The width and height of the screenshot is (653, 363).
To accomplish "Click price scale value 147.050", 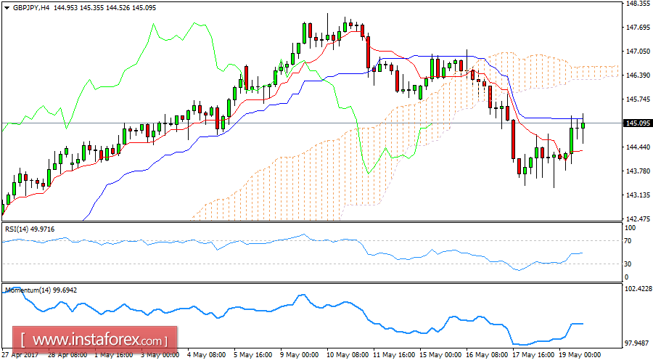I will tap(638, 52).
